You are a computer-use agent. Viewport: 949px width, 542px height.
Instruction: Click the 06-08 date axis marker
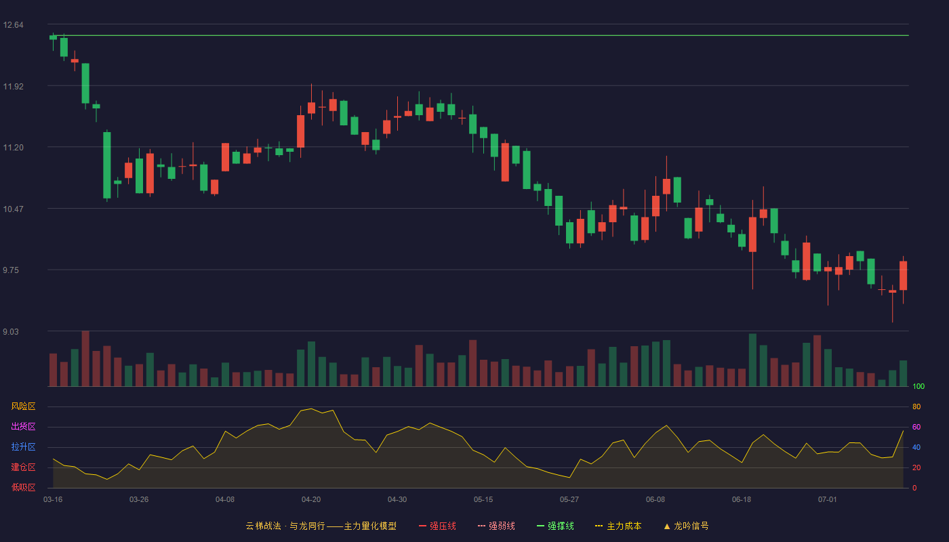(x=655, y=499)
